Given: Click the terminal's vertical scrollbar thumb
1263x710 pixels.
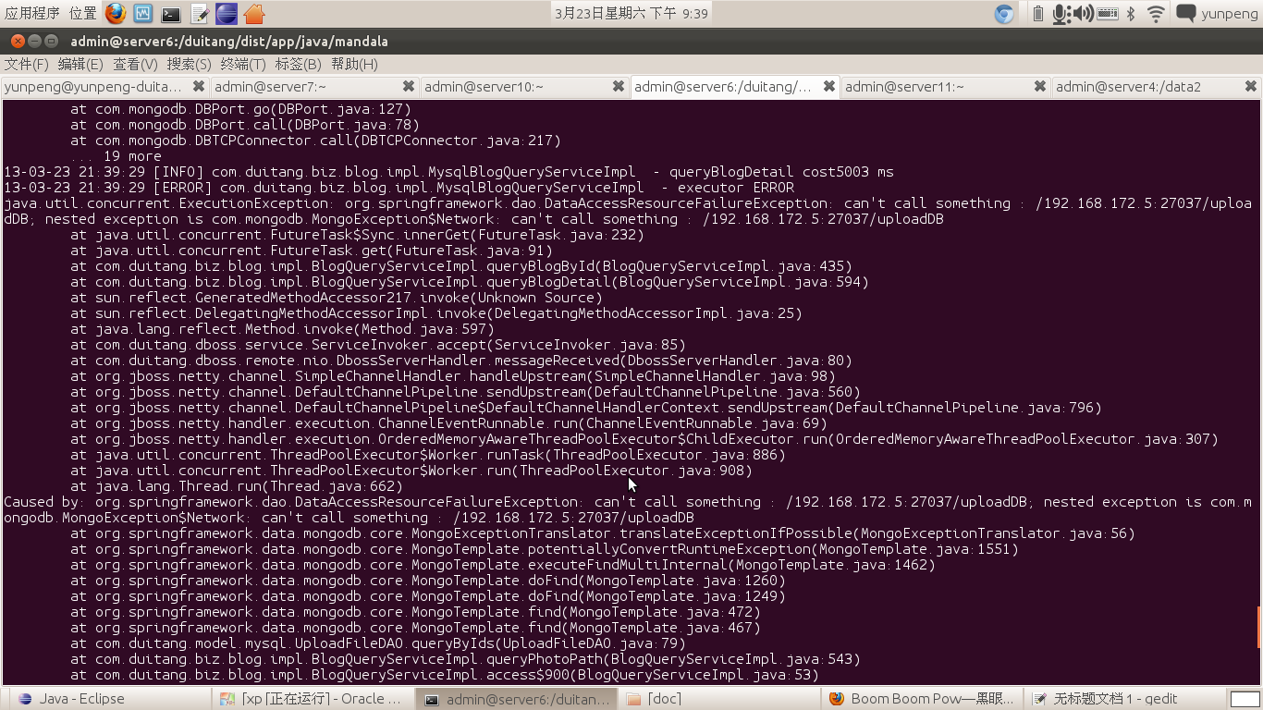Looking at the screenshot, I should tap(1259, 627).
